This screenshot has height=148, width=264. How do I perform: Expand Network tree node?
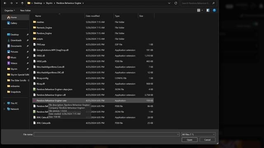4,109
